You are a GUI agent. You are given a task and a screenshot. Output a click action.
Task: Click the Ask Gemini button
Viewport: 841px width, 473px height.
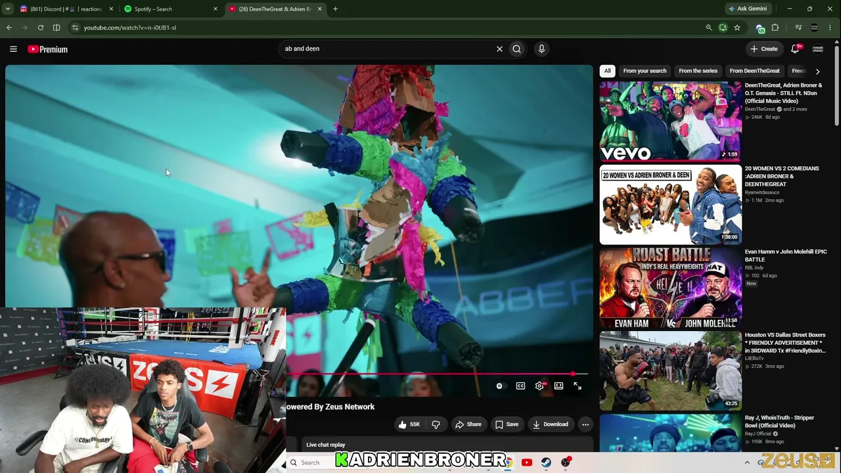coord(748,9)
